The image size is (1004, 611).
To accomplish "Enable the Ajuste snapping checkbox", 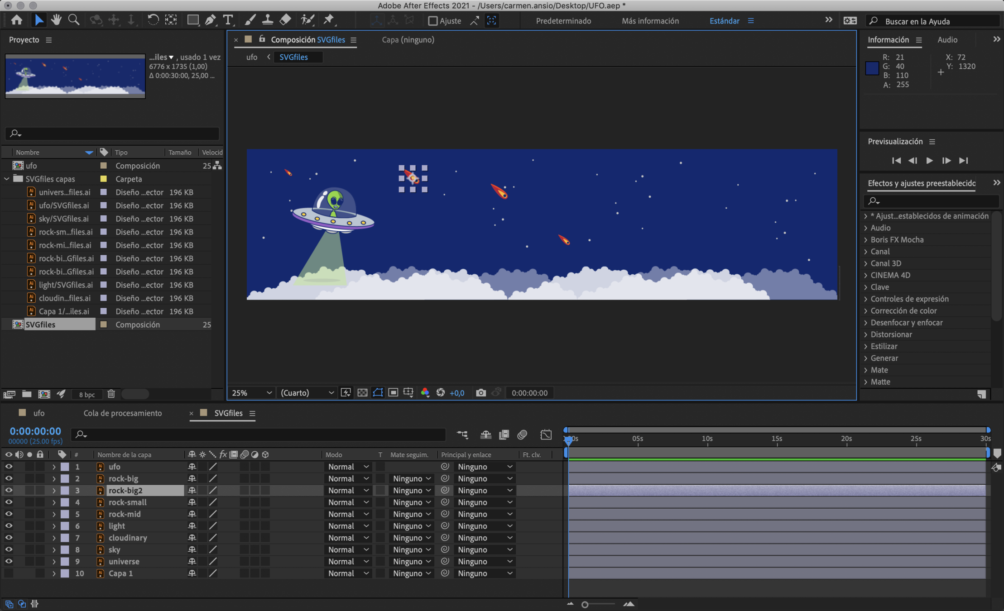I will pyautogui.click(x=433, y=21).
